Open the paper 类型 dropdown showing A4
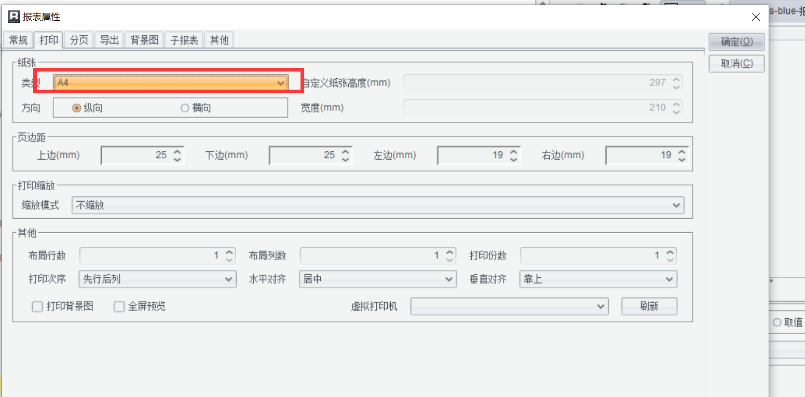Screen dimensions: 805x397 (171, 82)
